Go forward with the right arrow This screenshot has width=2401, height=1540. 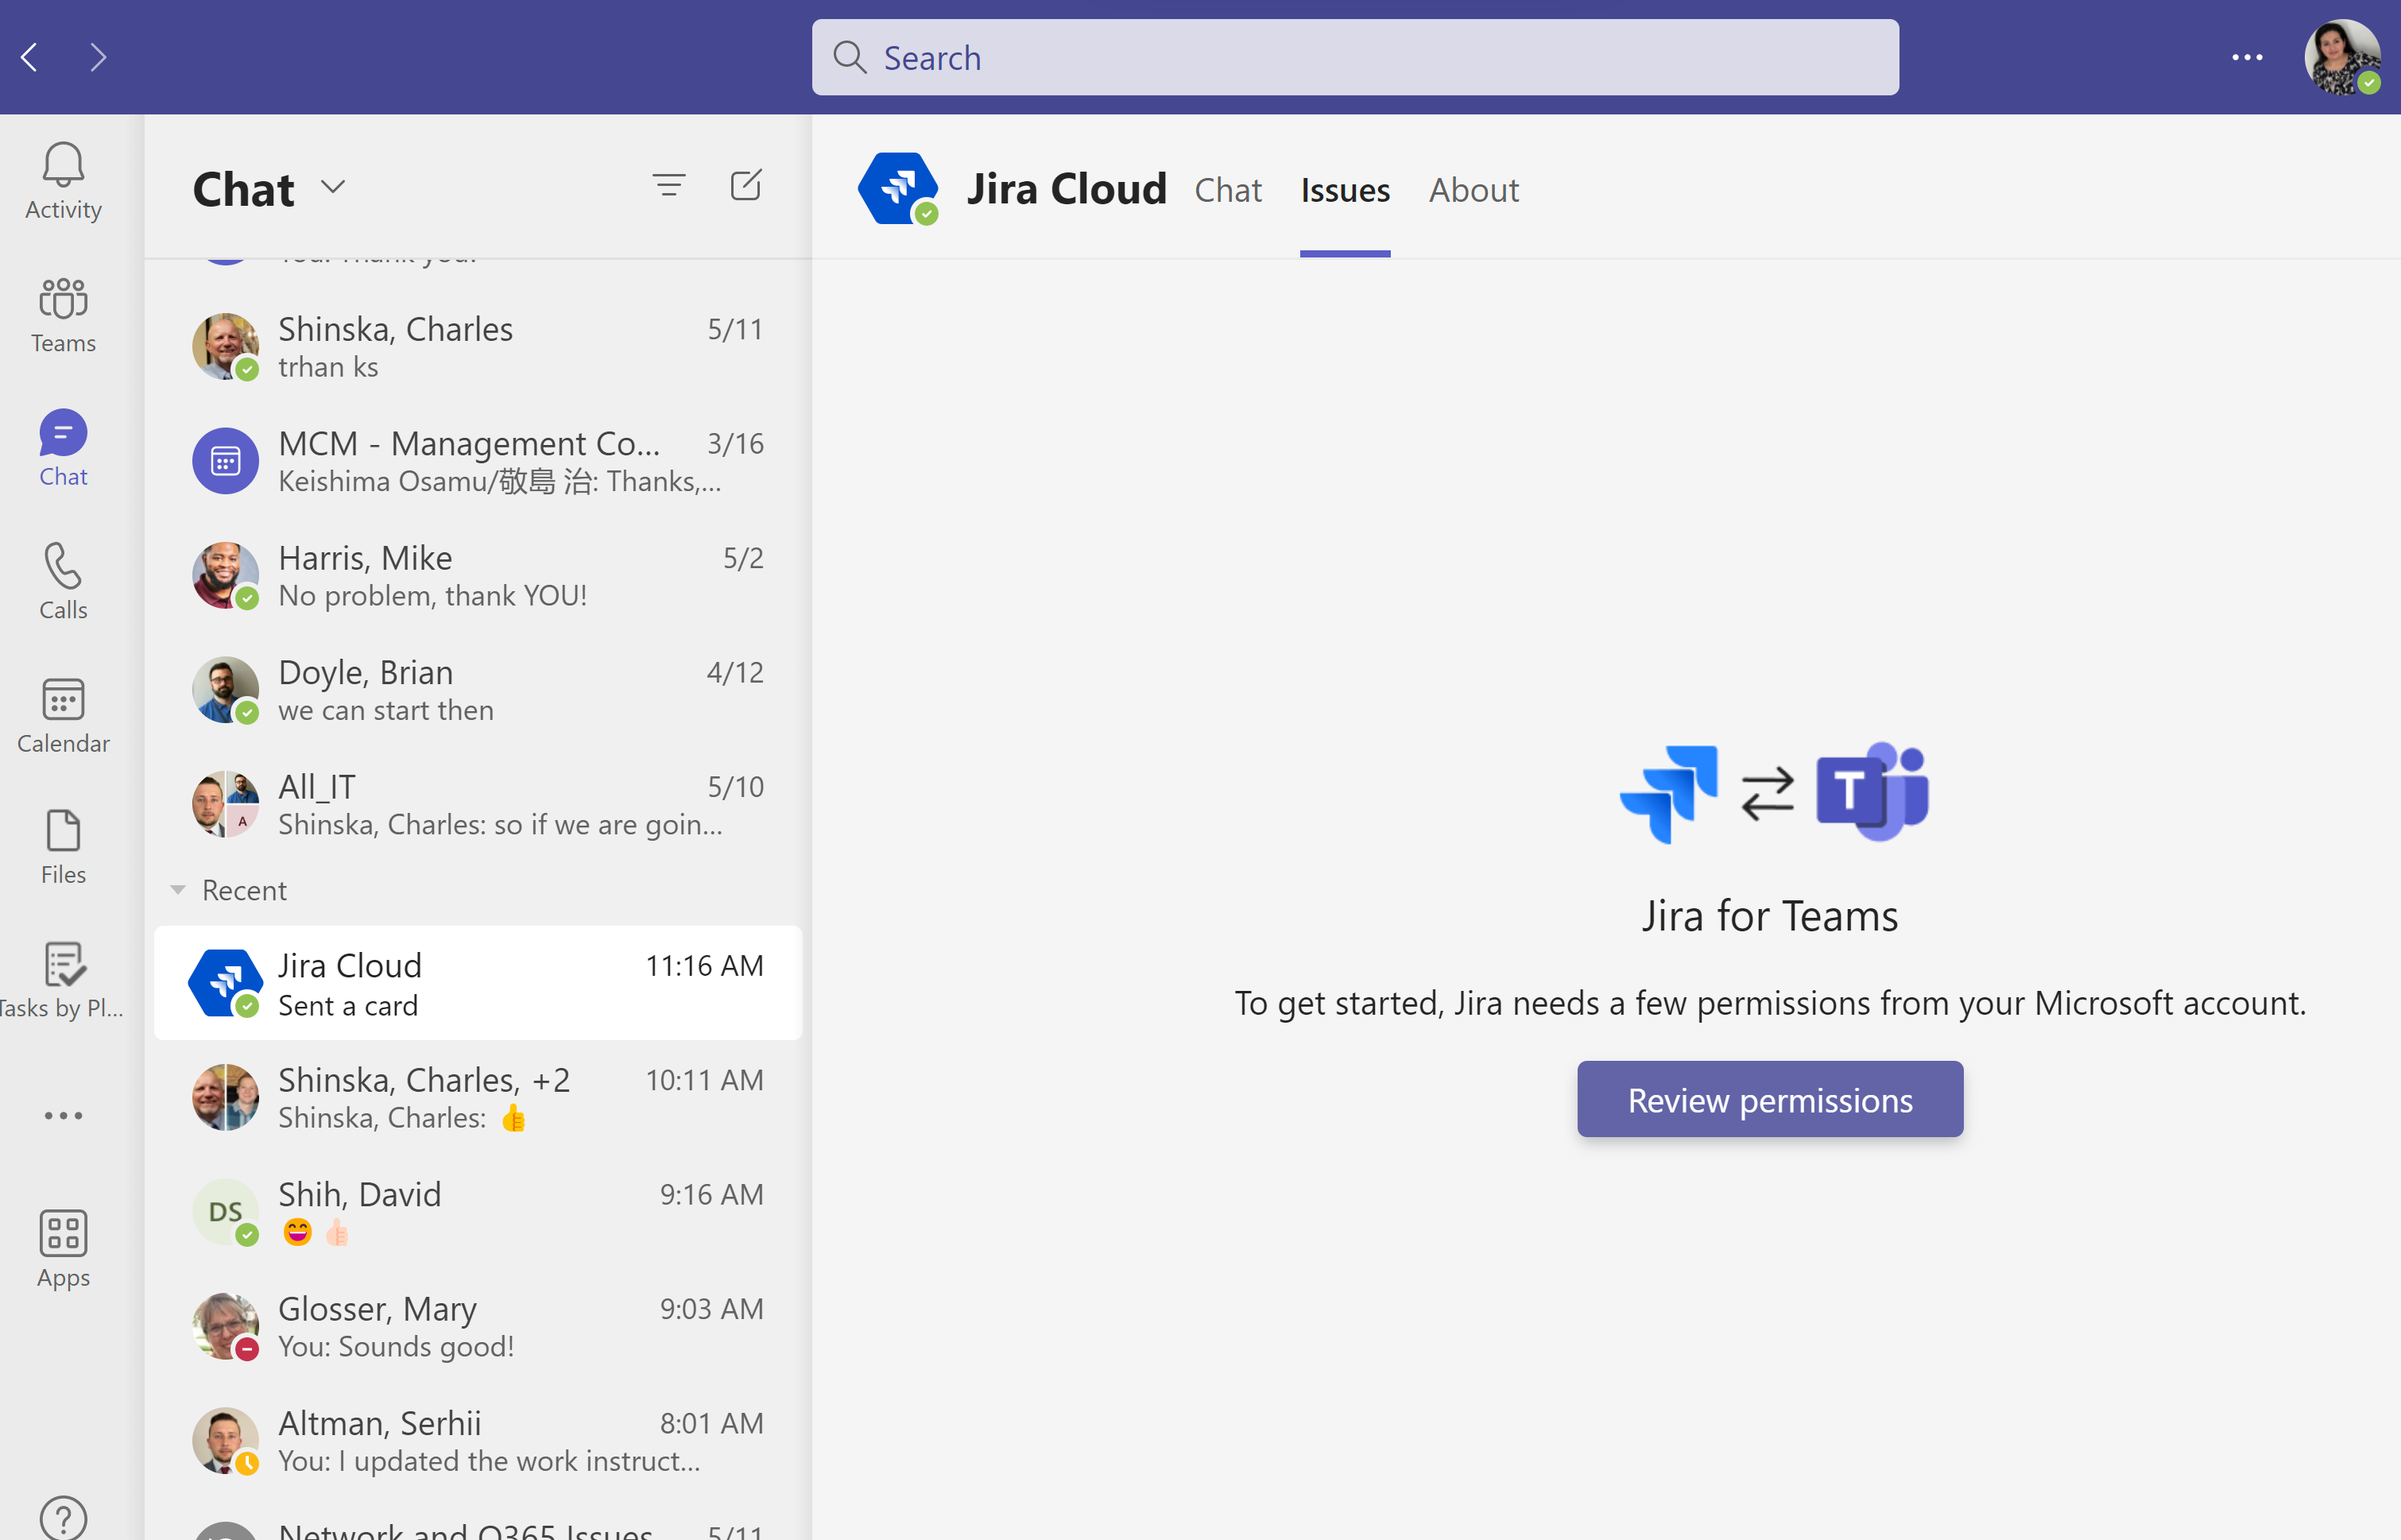[x=97, y=57]
